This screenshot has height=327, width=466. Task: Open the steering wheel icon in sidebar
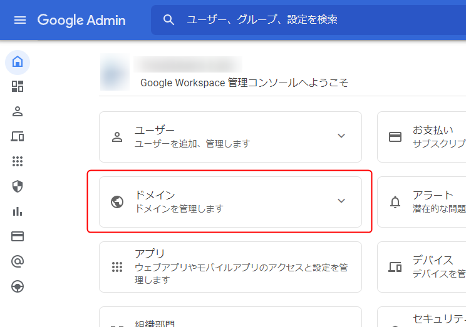pos(18,286)
